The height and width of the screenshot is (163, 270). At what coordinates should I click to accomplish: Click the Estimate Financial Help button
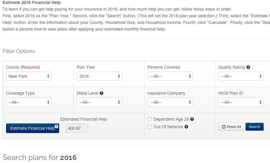tap(33, 128)
